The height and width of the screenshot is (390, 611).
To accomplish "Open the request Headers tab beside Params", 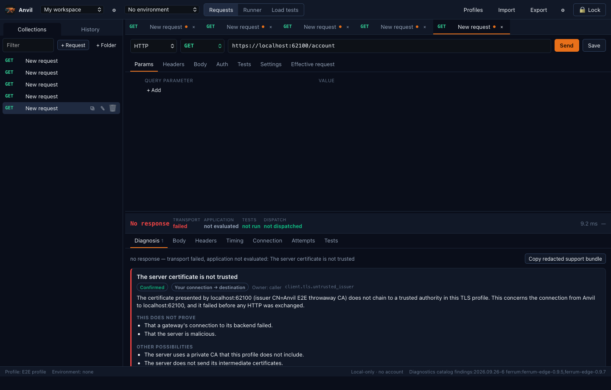I will (174, 64).
